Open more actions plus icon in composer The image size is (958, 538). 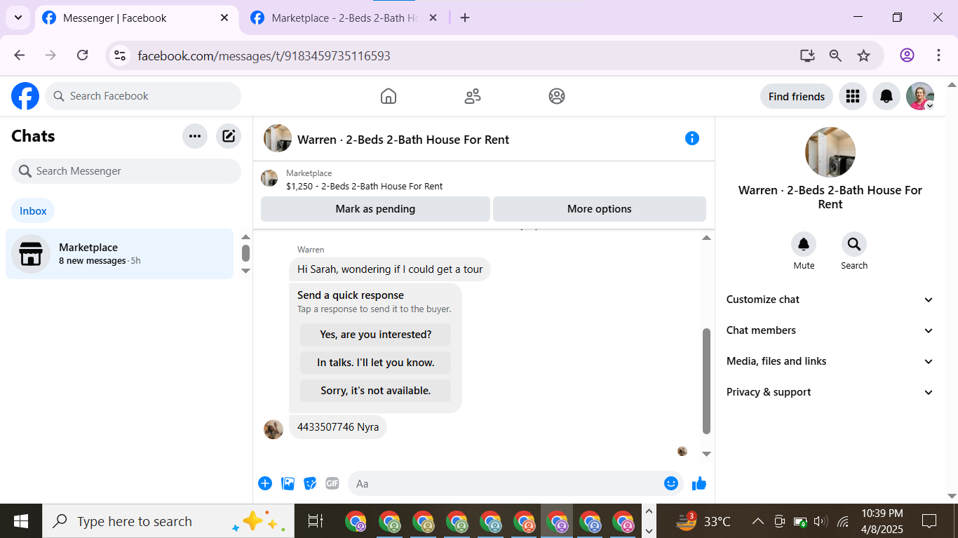click(x=265, y=483)
